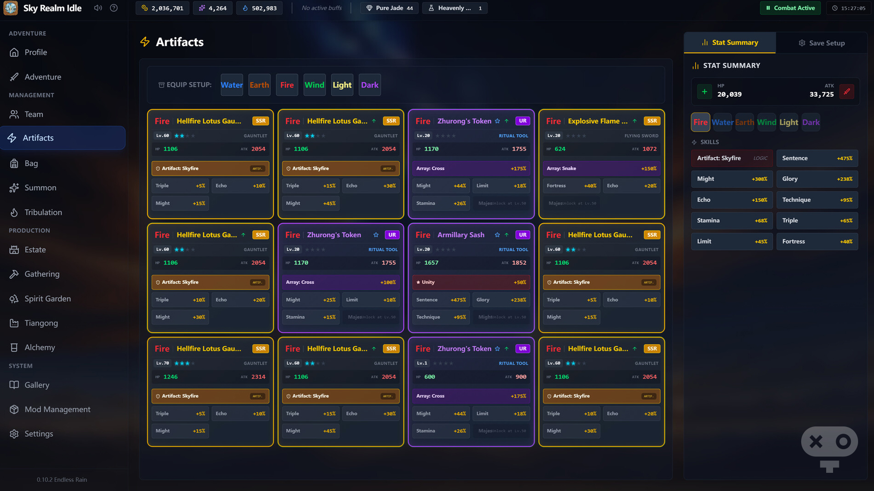The height and width of the screenshot is (491, 874).
Task: Click the green plus icon beside HP
Action: coord(704,91)
